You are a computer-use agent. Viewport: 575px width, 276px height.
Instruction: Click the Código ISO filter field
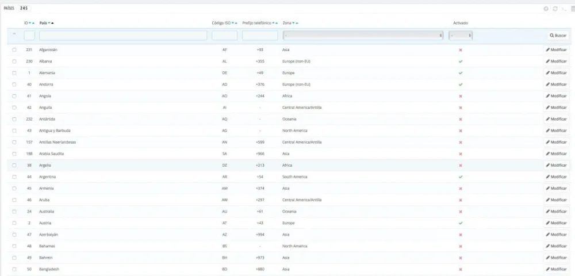tap(224, 36)
